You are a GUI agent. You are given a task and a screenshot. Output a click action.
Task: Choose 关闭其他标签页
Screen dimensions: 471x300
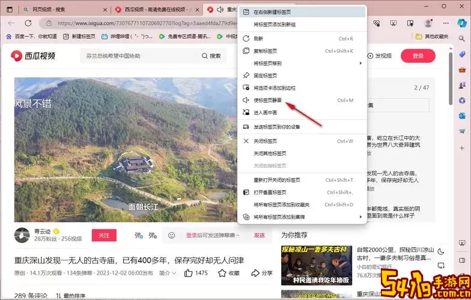click(302, 154)
